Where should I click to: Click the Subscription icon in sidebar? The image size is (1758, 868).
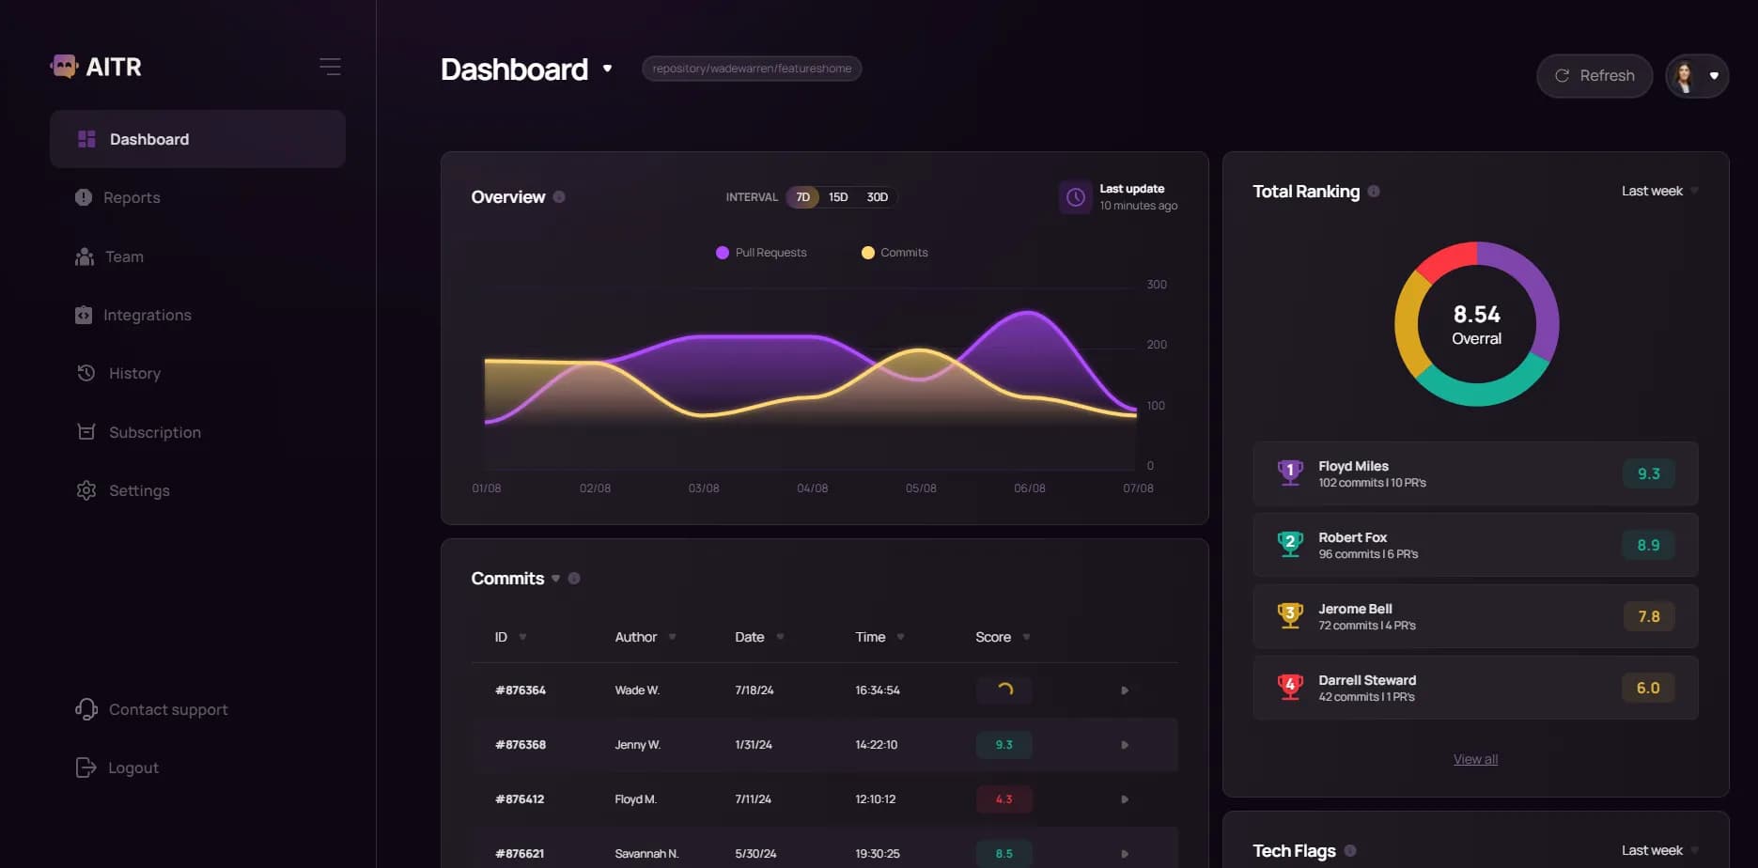pos(84,431)
